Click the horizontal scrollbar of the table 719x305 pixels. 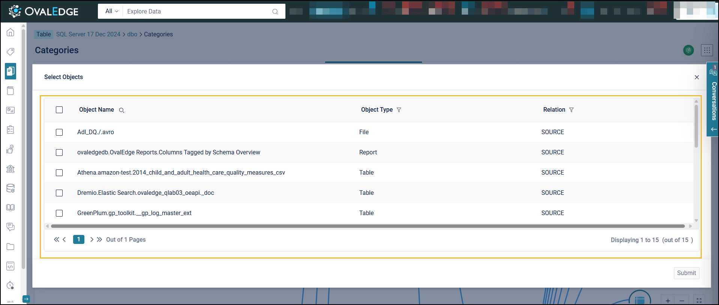click(368, 226)
